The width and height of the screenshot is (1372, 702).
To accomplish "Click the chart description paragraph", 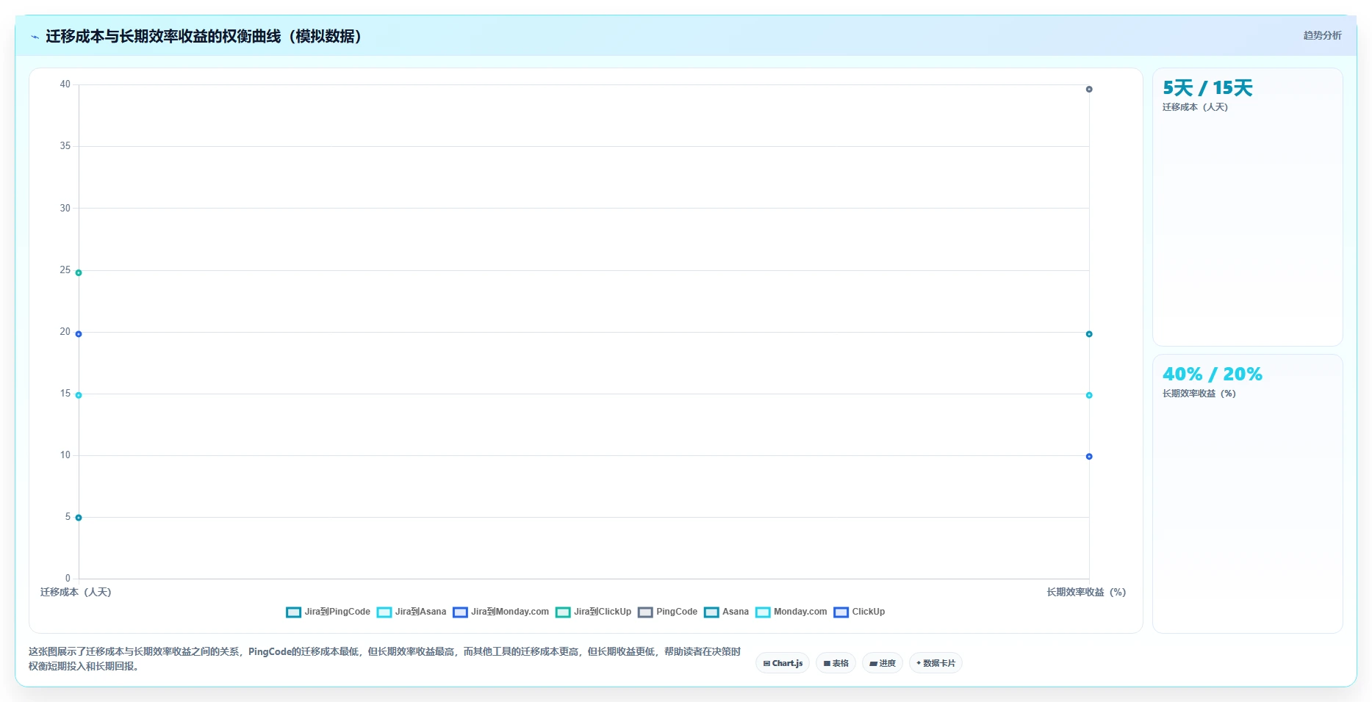I will [385, 659].
